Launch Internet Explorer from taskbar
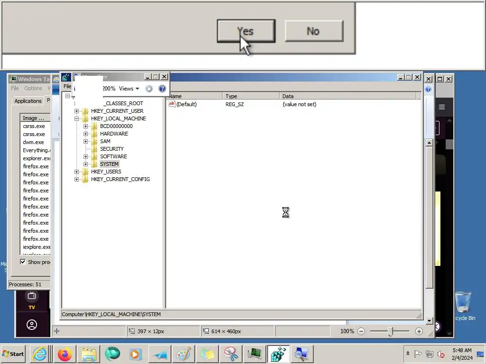 pos(40,354)
